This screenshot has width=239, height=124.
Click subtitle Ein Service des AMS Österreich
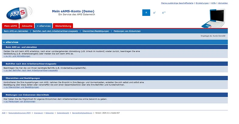click(77, 15)
